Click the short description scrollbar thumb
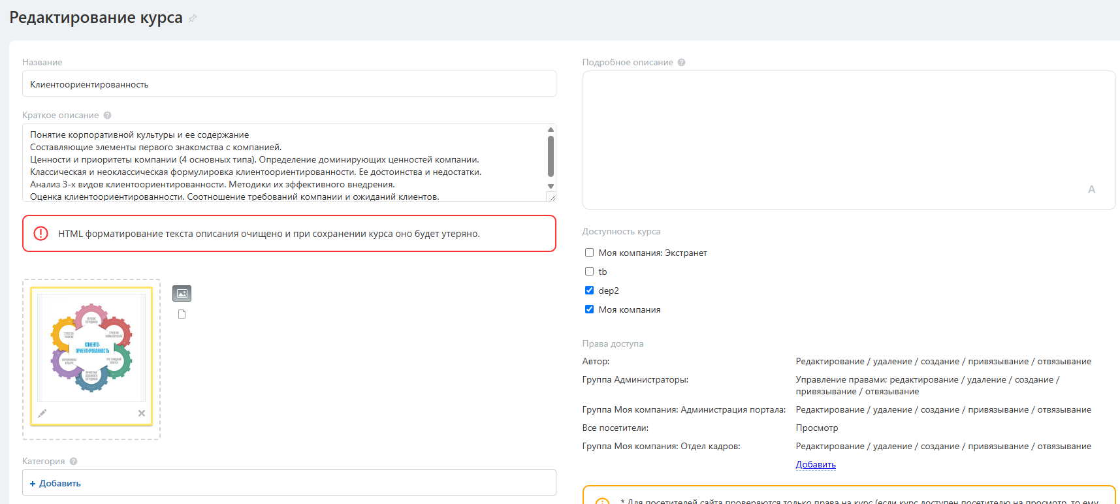1120x504 pixels. [551, 156]
